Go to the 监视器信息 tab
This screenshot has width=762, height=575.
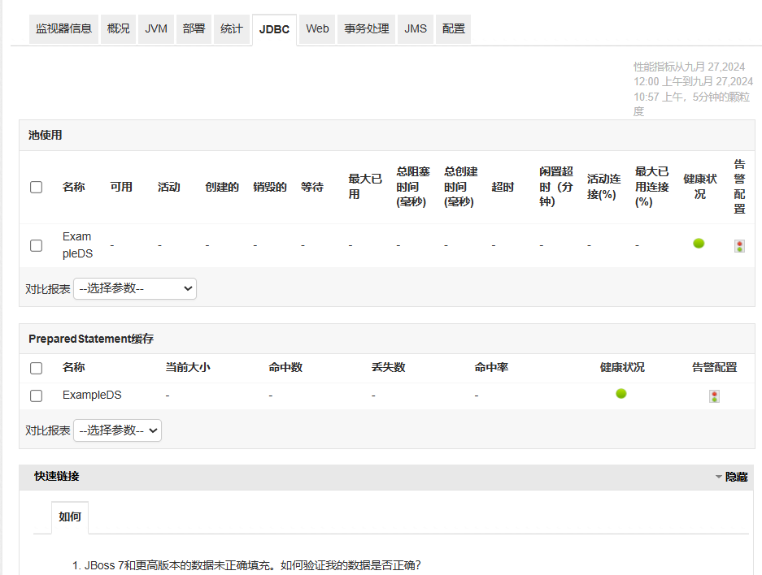[64, 28]
